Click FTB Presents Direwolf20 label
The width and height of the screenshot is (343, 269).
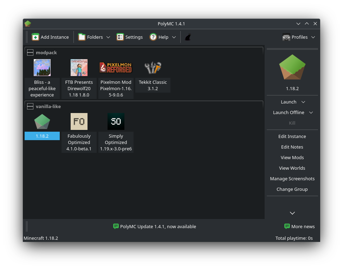(x=79, y=89)
